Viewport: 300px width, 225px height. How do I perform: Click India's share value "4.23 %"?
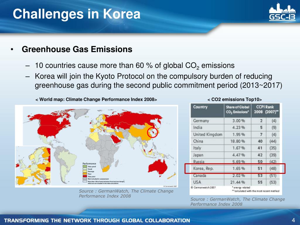coord(238,127)
